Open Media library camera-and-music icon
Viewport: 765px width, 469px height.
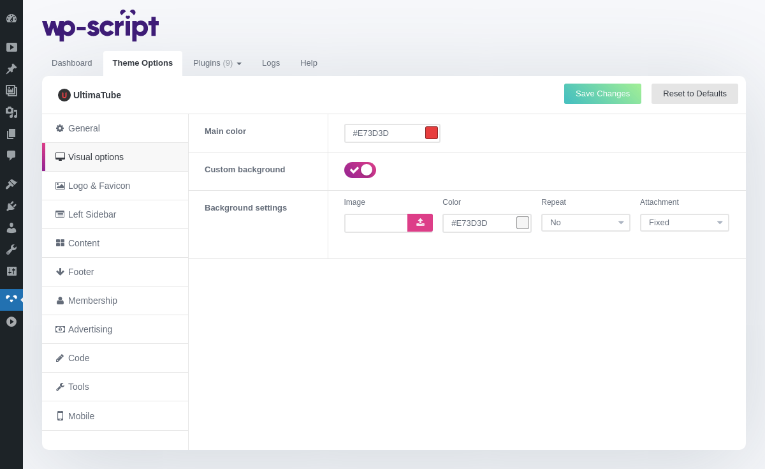[x=11, y=112]
